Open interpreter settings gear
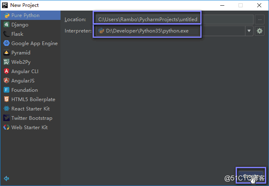The width and height of the screenshot is (269, 186). [260, 31]
